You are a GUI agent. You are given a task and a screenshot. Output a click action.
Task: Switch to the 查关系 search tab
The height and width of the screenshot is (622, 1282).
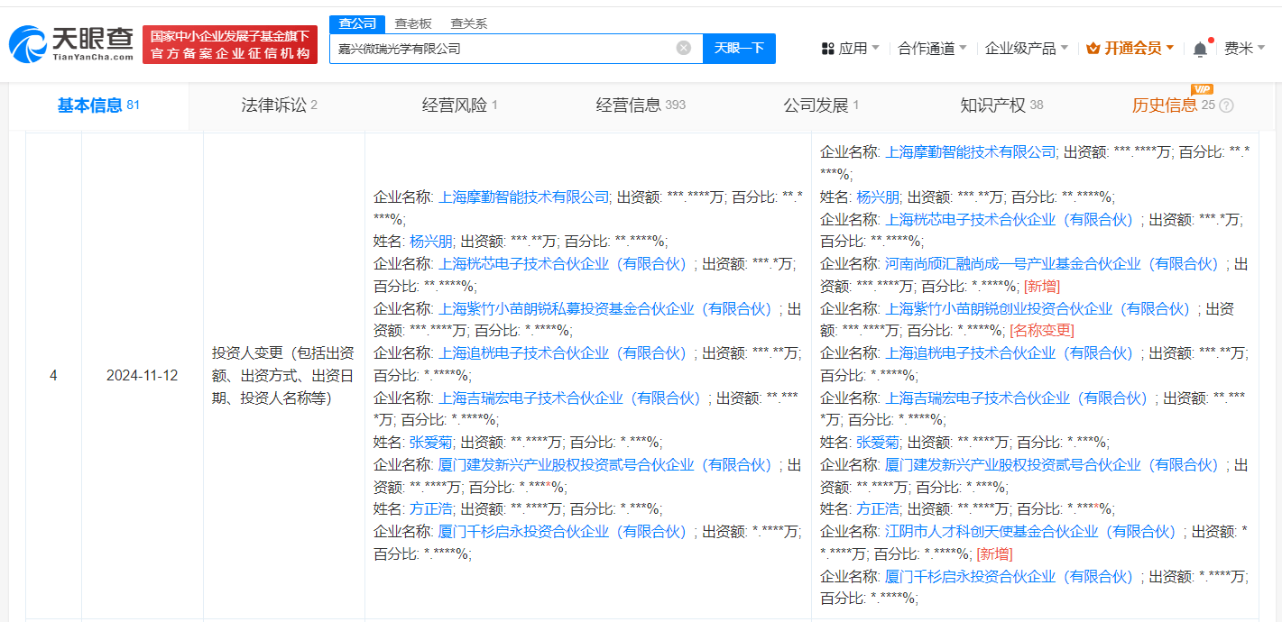[x=469, y=23]
